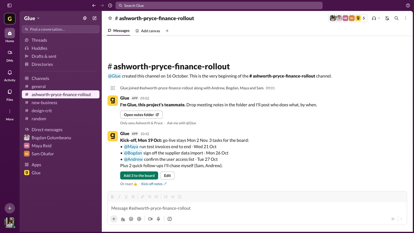
Task: Toggle bold formatting in composer
Action: (x=112, y=197)
